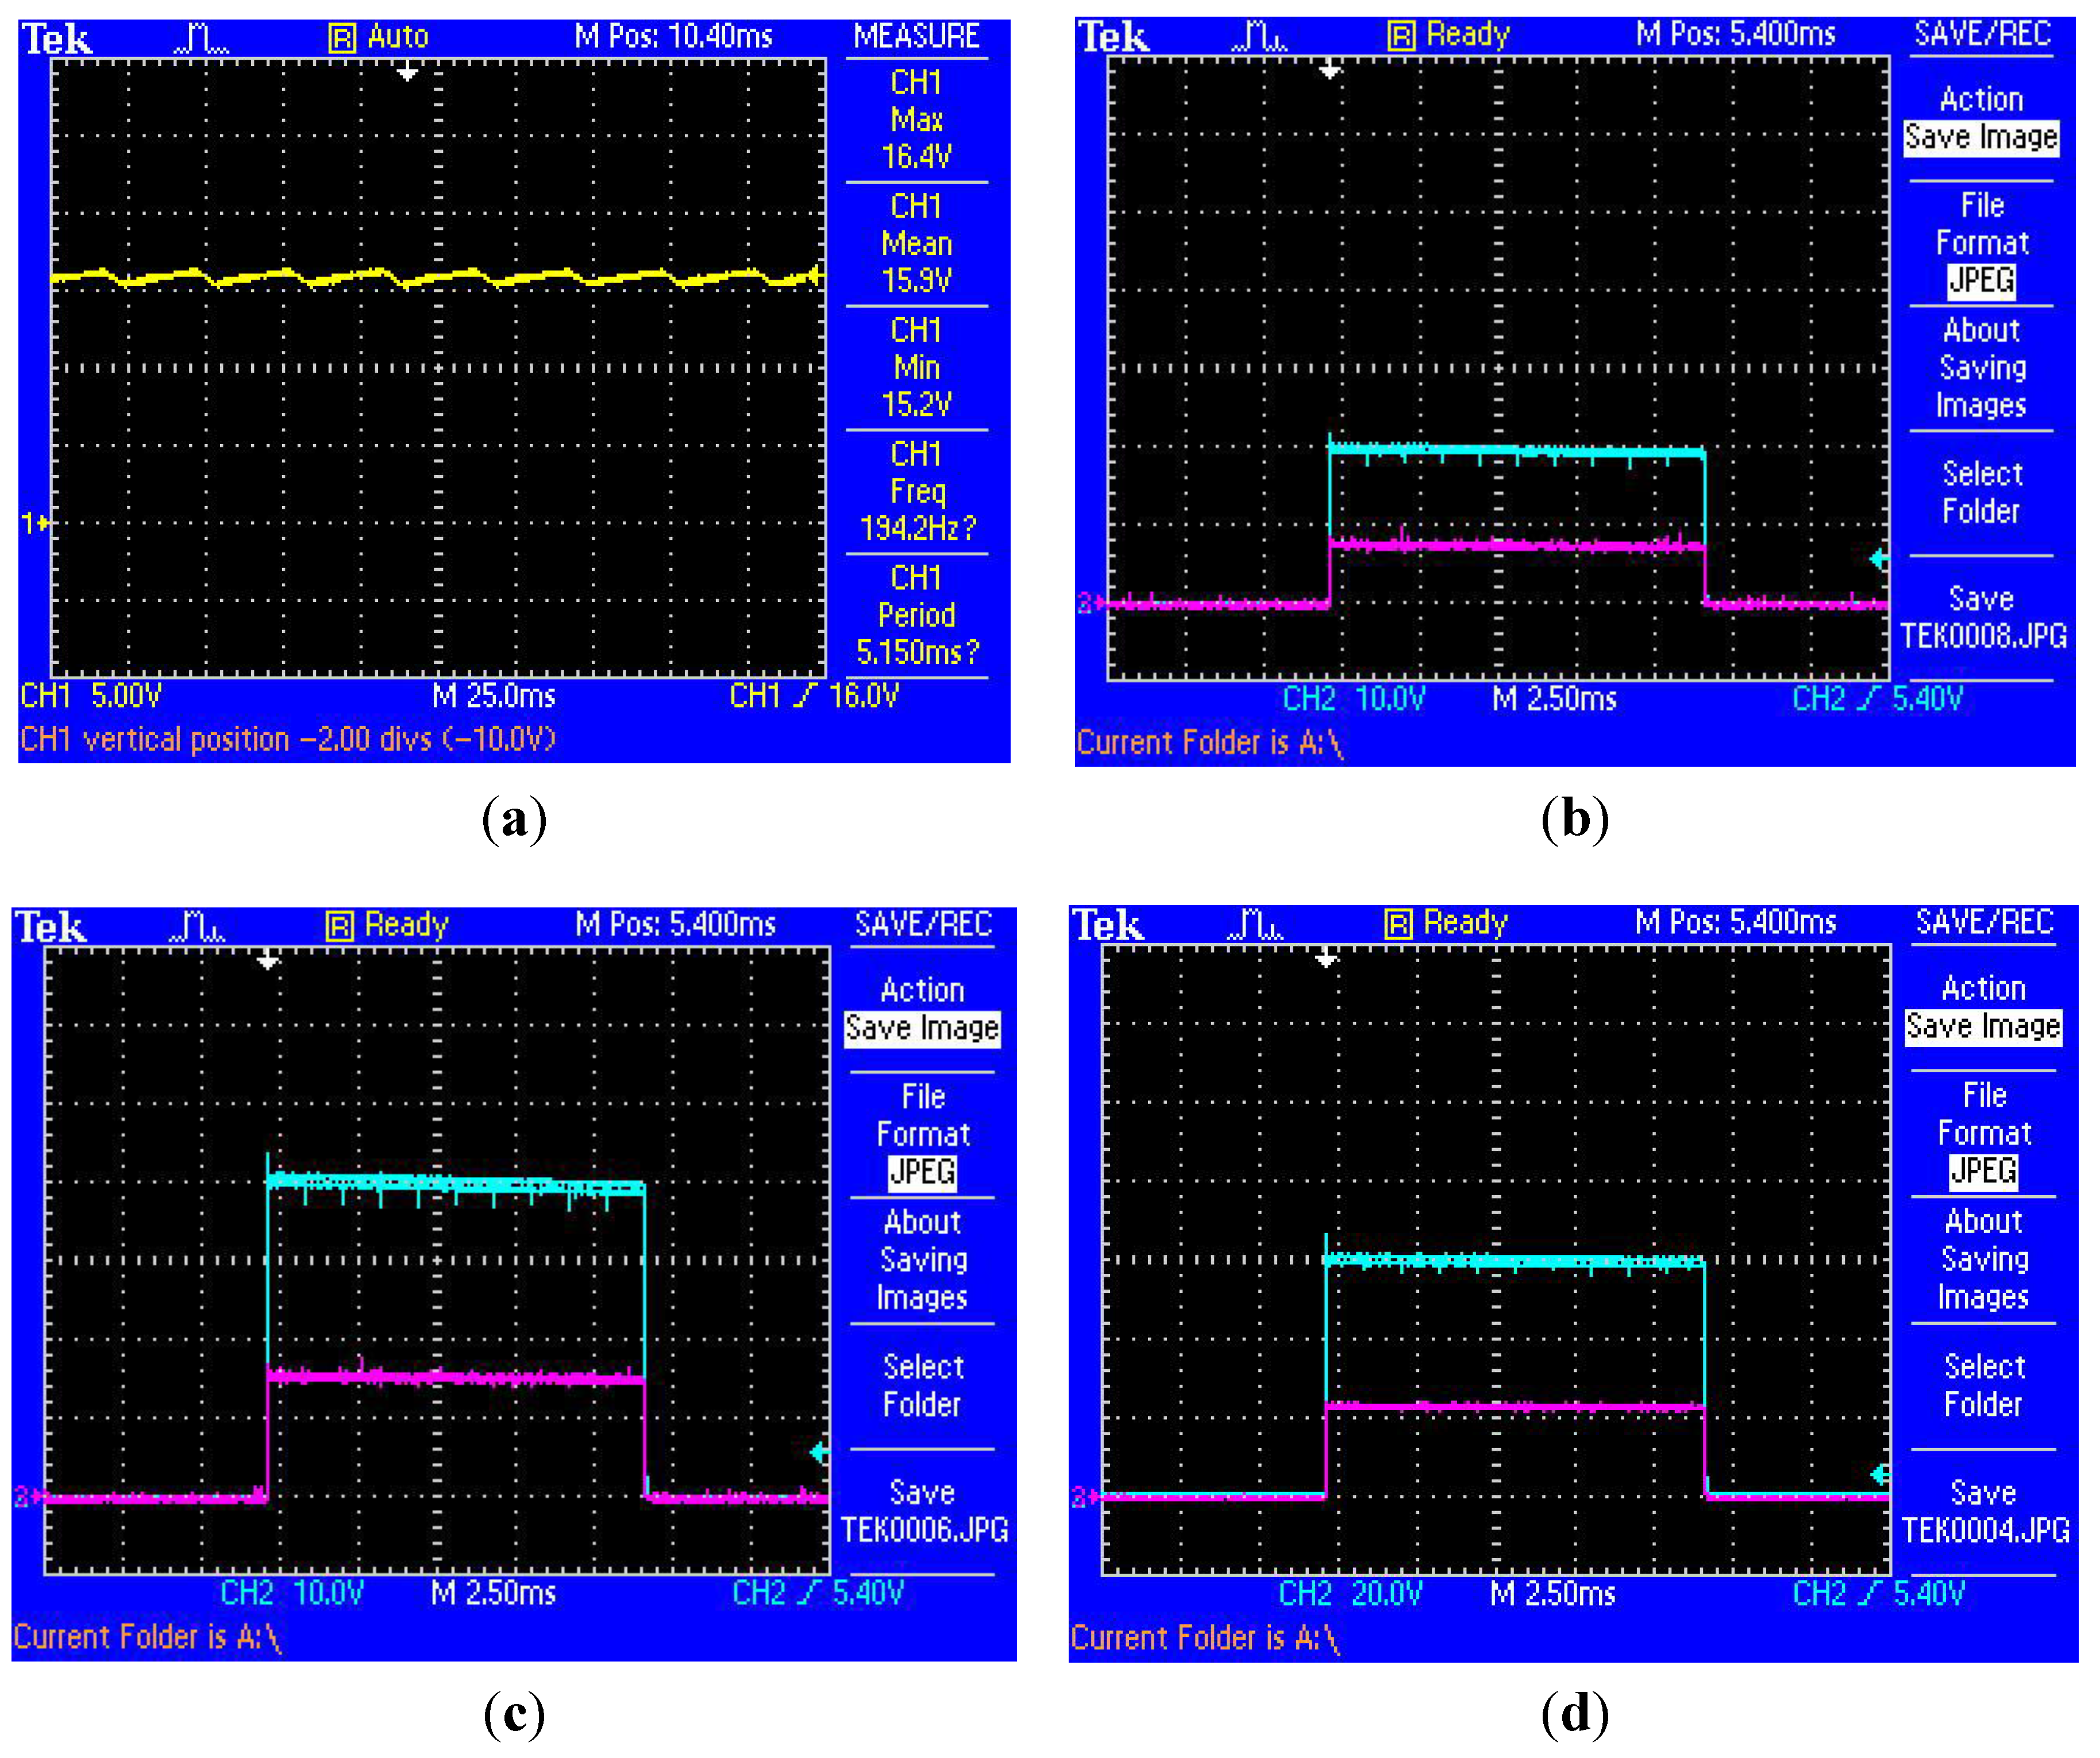Click Save TEK0008.JPG in panel (b)
Image resolution: width=2100 pixels, height=1758 pixels.
pyautogui.click(x=1982, y=617)
